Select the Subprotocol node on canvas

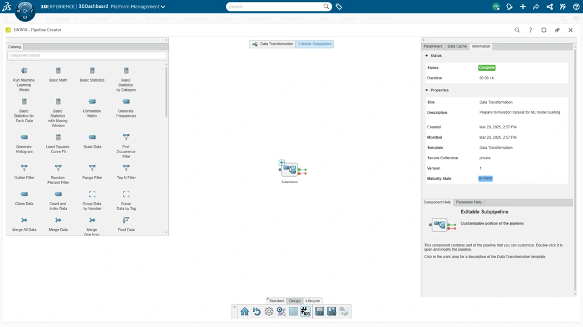tap(290, 170)
